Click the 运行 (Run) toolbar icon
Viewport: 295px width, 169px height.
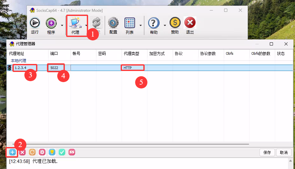[35, 23]
